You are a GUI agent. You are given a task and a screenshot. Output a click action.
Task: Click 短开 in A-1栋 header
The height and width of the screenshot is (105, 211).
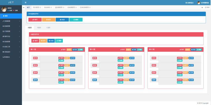pyautogui.click(x=69, y=50)
